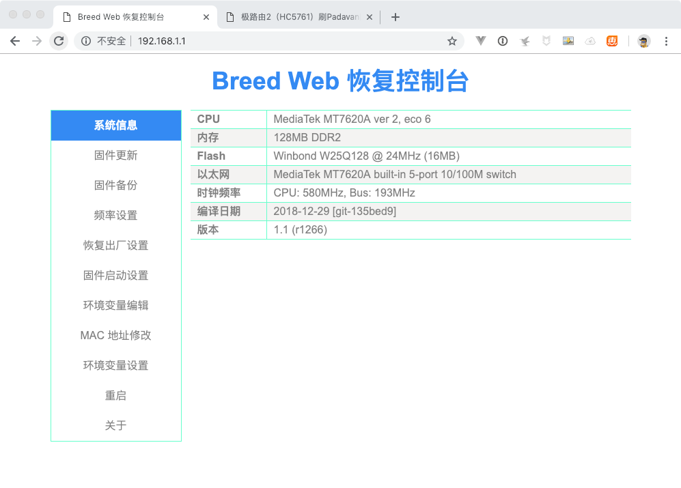Open the Chrome three-dot menu

(666, 41)
